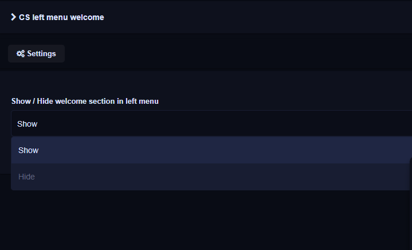Set welcome section to Hide
The image size is (412, 250).
[211, 177]
